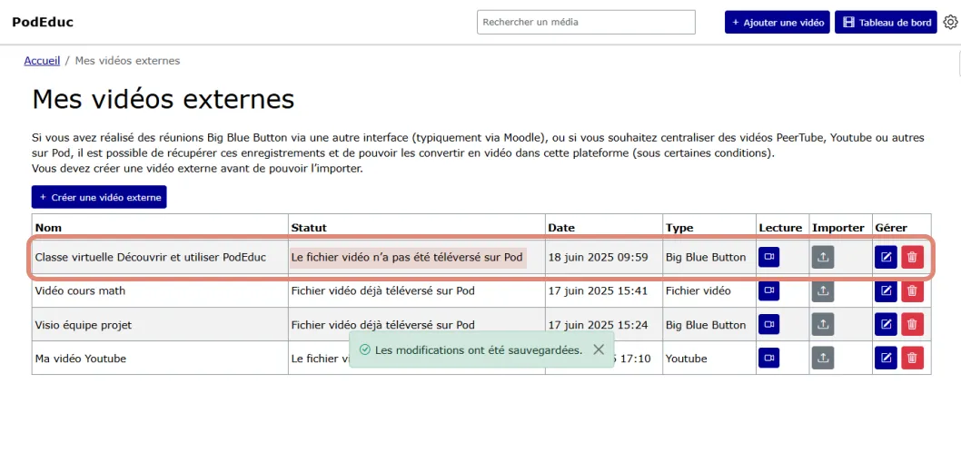This screenshot has width=961, height=472.
Task: Click the Fichier vidéo type cell
Action: (708, 290)
